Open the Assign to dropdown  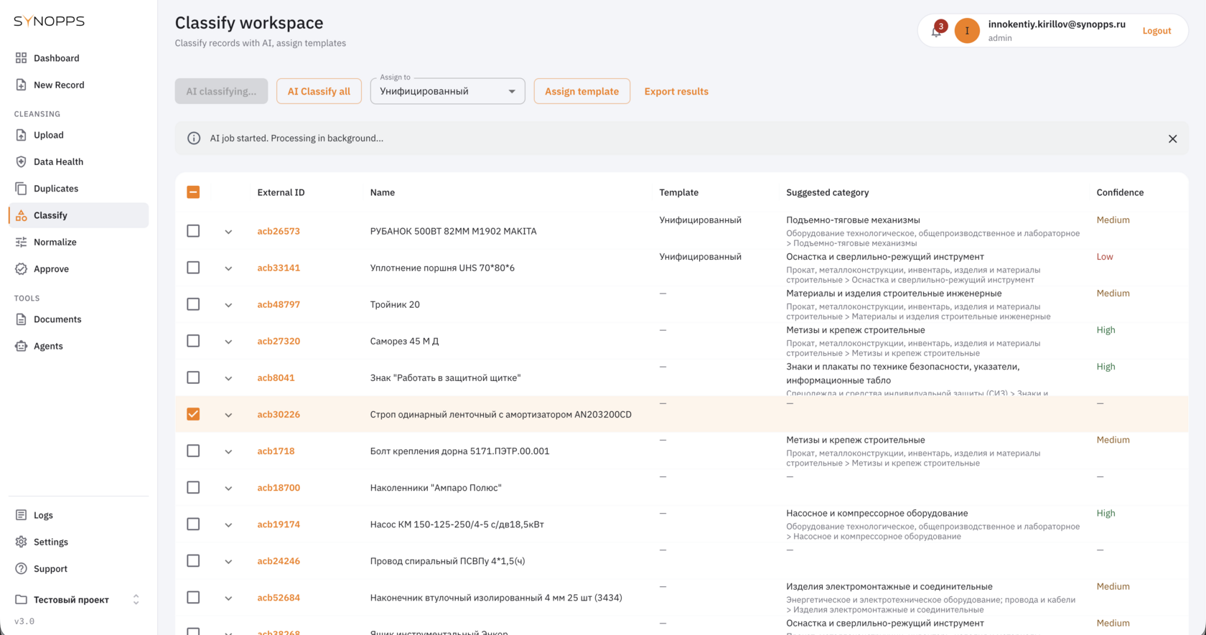(x=447, y=91)
